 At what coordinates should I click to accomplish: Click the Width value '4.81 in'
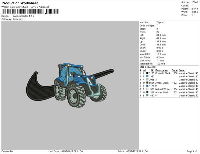click(195, 12)
